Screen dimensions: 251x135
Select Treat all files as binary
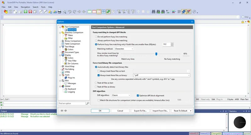pos(96,87)
